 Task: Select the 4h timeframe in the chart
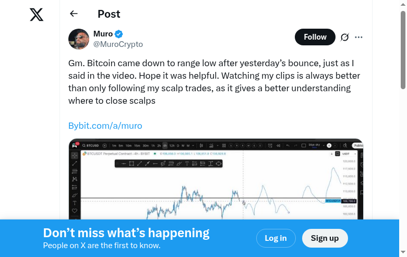165,145
